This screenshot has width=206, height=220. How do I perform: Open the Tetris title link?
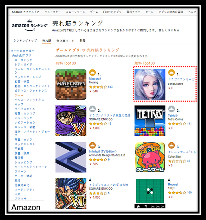(x=173, y=116)
